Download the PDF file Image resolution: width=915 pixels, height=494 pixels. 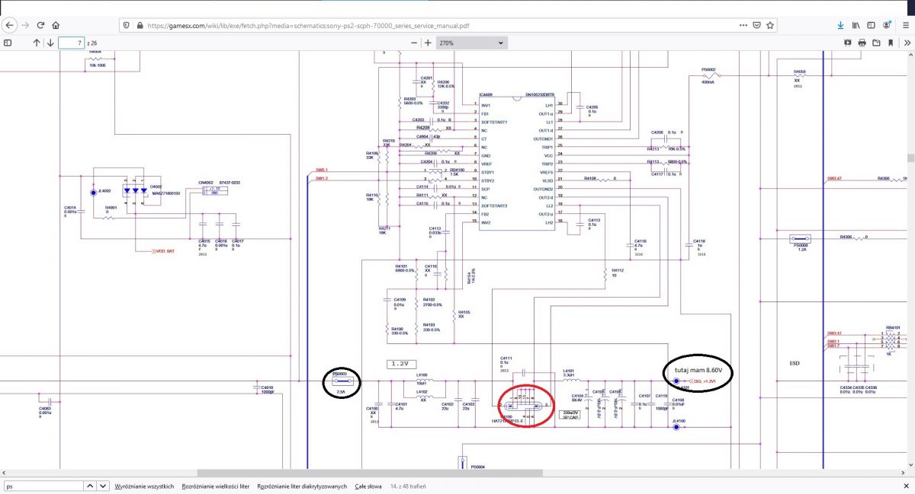click(x=876, y=43)
